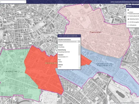Select the Friedrichshain district label on map

click(96, 32)
